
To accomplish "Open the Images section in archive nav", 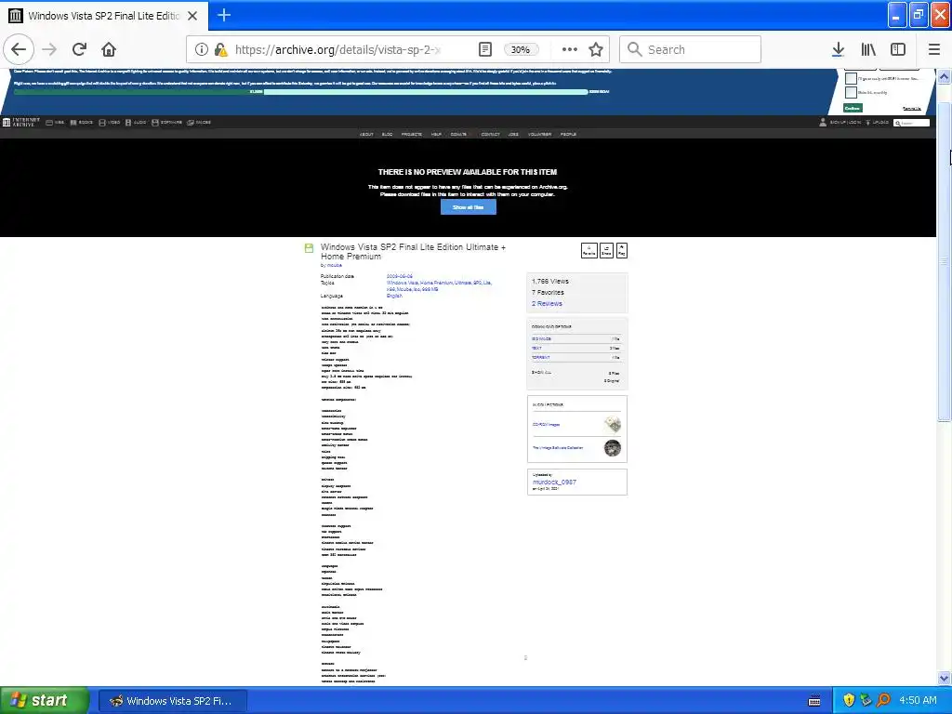I will [x=199, y=123].
